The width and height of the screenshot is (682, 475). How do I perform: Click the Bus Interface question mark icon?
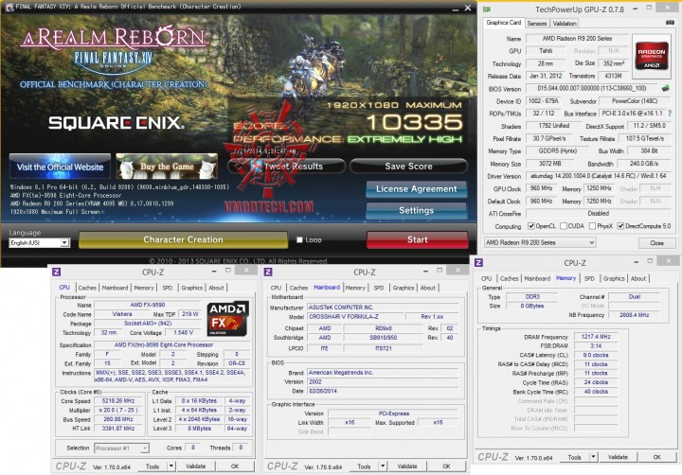(x=670, y=113)
